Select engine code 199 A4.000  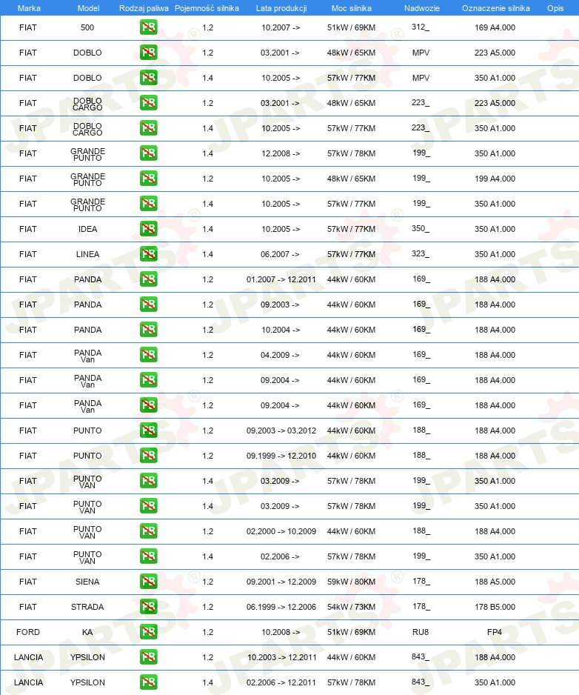(495, 179)
